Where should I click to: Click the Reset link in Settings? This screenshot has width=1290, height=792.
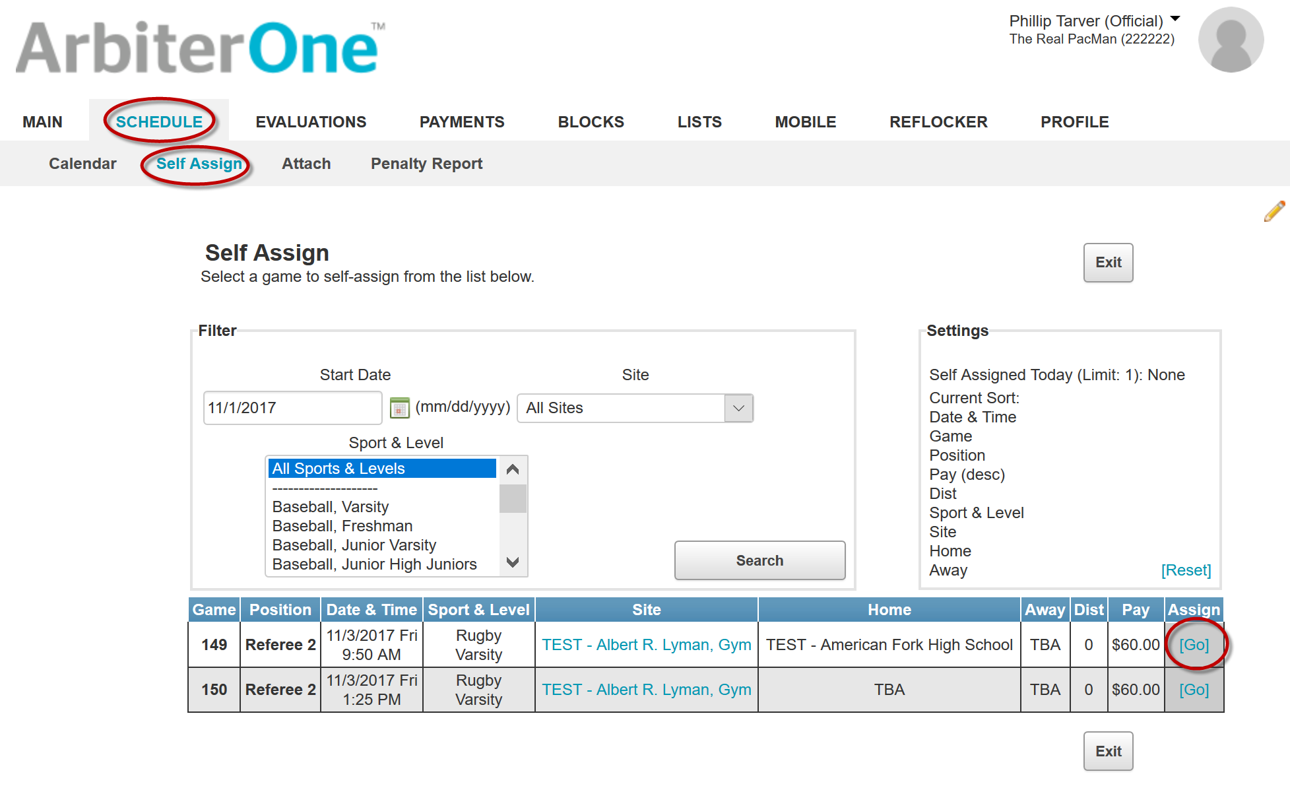tap(1186, 570)
